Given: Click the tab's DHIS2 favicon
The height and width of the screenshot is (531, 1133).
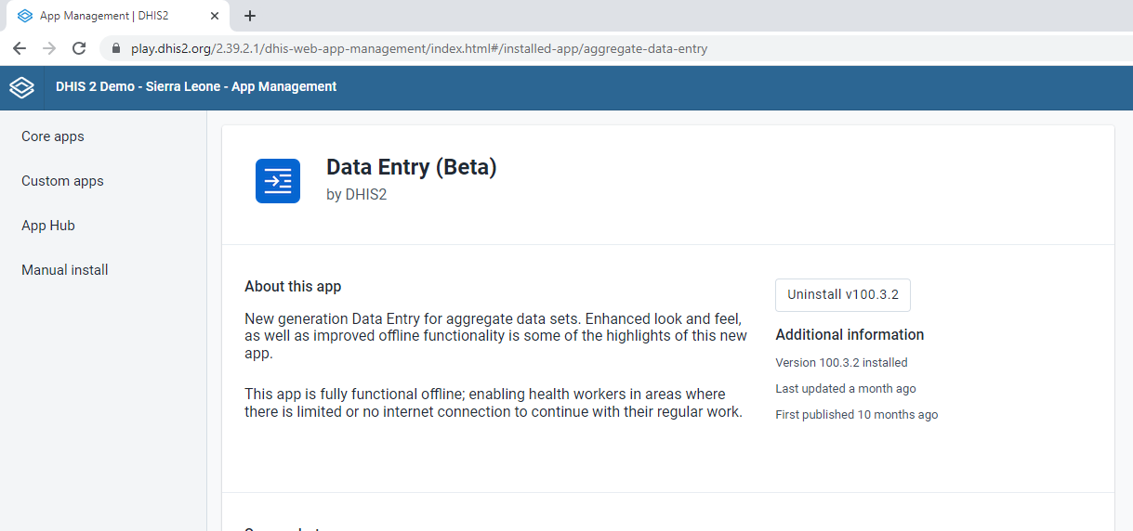Looking at the screenshot, I should (x=24, y=16).
